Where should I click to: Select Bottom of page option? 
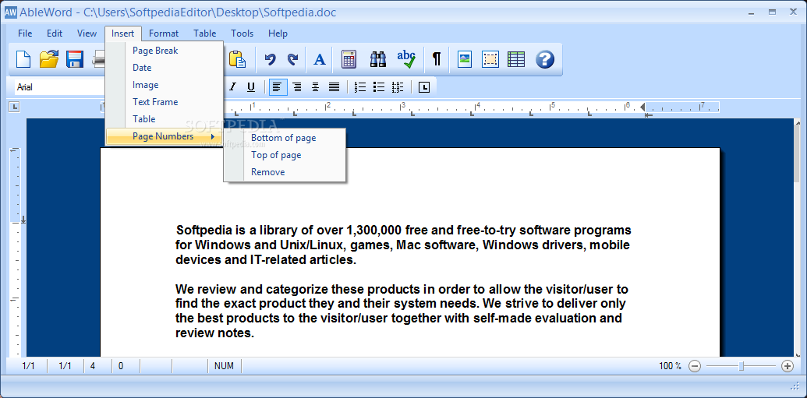pos(284,138)
